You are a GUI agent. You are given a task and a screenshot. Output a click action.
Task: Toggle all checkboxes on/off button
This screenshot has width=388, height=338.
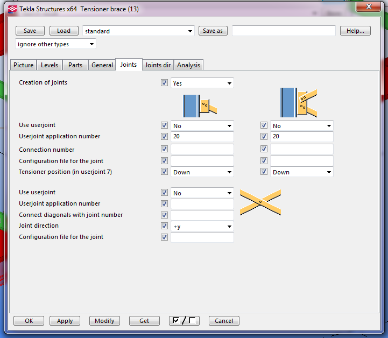[x=184, y=321]
